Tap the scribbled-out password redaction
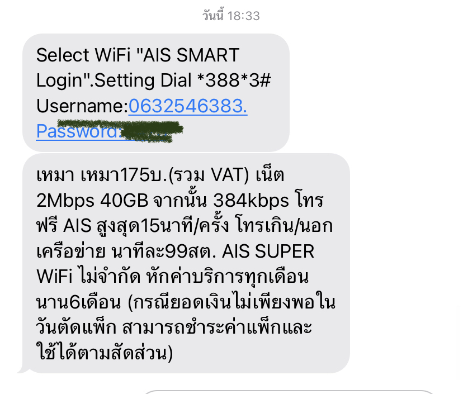This screenshot has width=463, height=394. click(x=120, y=131)
